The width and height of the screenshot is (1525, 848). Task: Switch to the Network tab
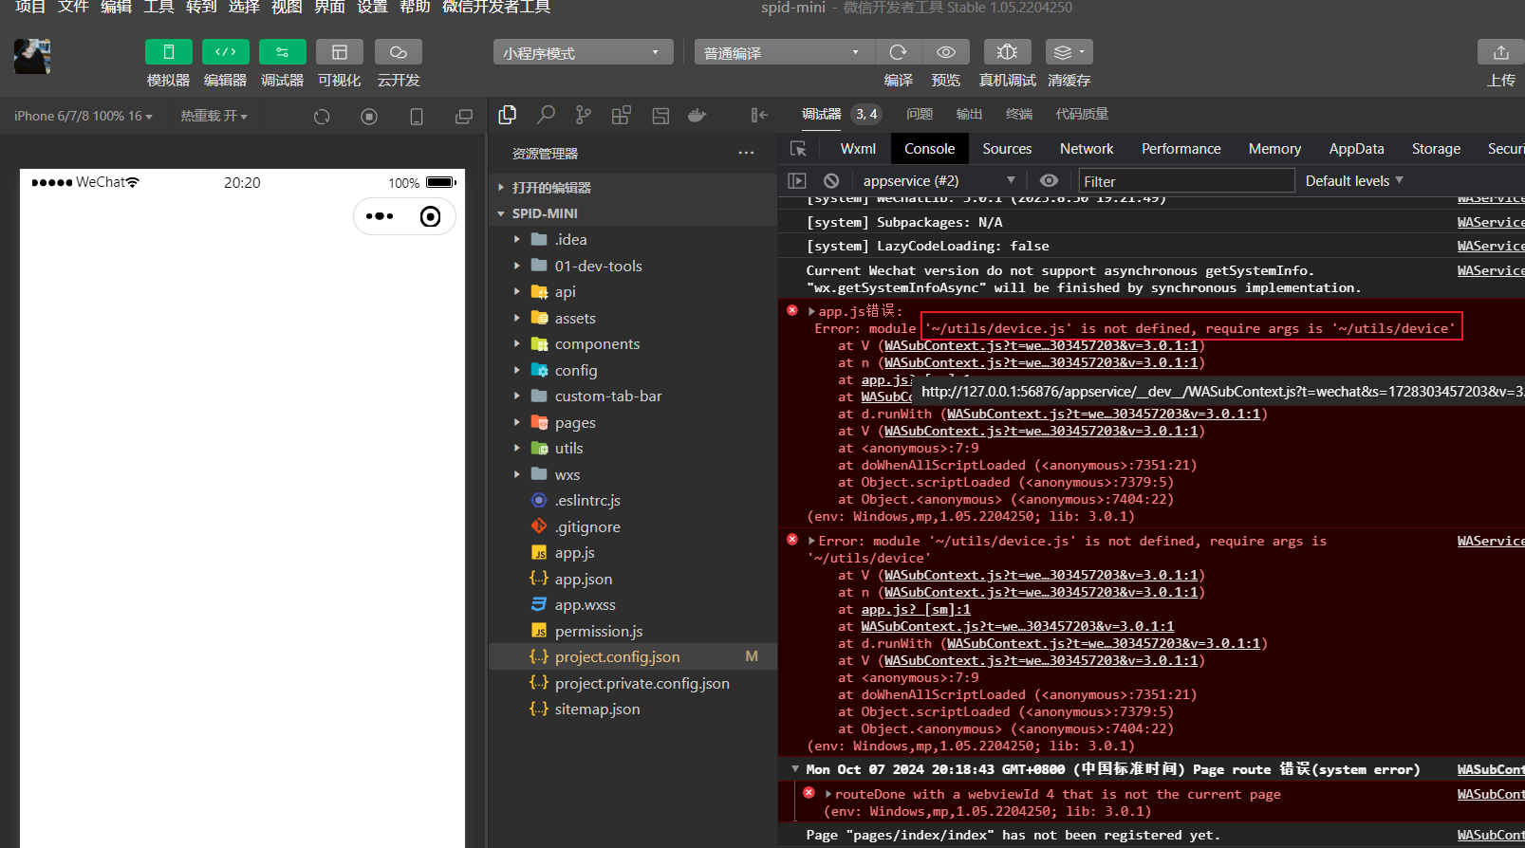tap(1087, 149)
